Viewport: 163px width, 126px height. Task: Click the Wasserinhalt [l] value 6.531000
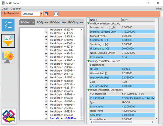tap(127, 73)
